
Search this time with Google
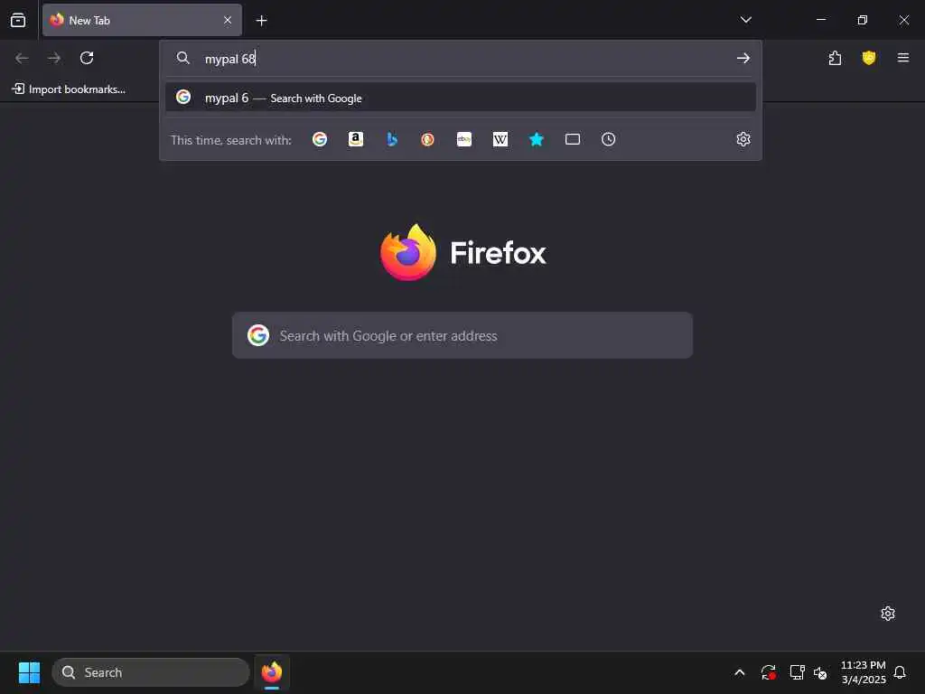(320, 139)
